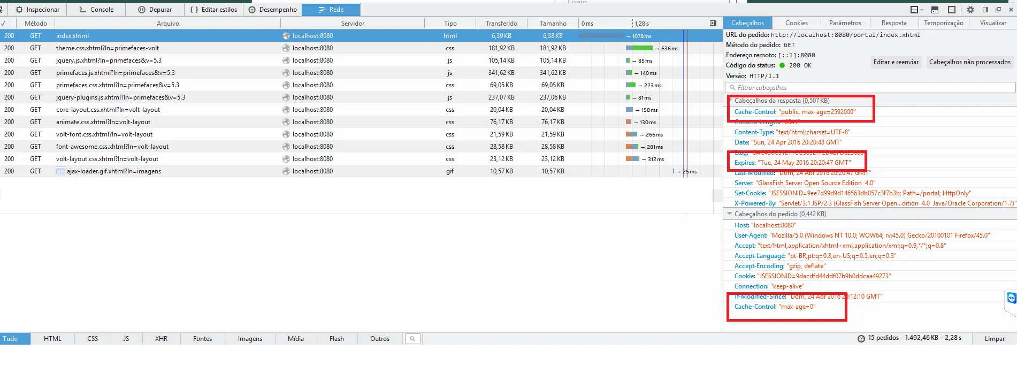Open the Resposta details tab
This screenshot has width=1017, height=365.
894,23
